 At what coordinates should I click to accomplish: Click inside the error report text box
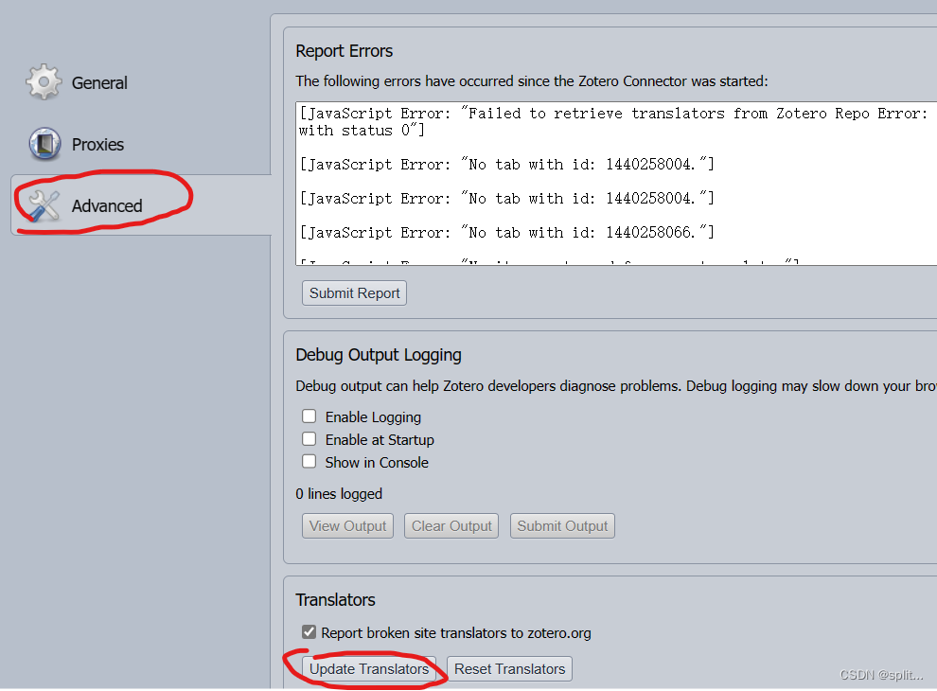[616, 184]
